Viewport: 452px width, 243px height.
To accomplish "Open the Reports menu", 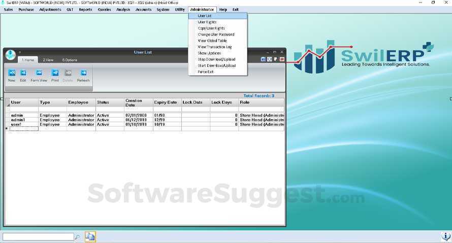I will [x=85, y=10].
